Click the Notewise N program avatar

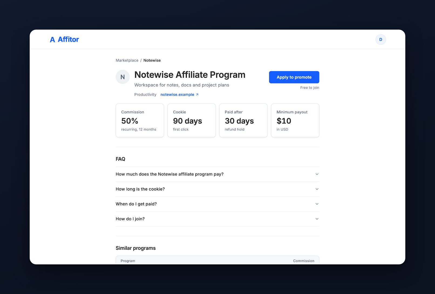point(123,77)
